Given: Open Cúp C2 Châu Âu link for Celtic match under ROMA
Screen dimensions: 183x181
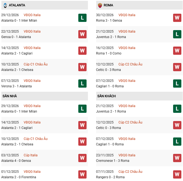Looking at the screenshot, I should 130,64.
